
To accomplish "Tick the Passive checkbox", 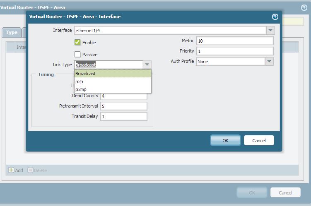I will 77,54.
